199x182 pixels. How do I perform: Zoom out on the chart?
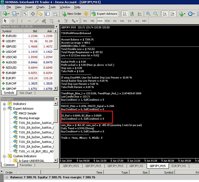point(156,14)
